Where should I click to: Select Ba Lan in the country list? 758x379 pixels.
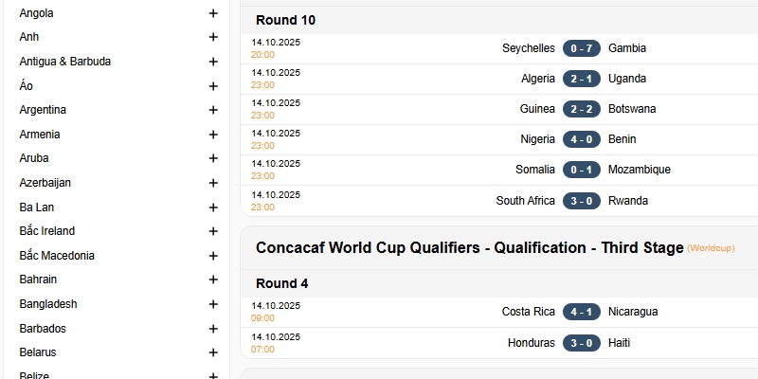[38, 207]
